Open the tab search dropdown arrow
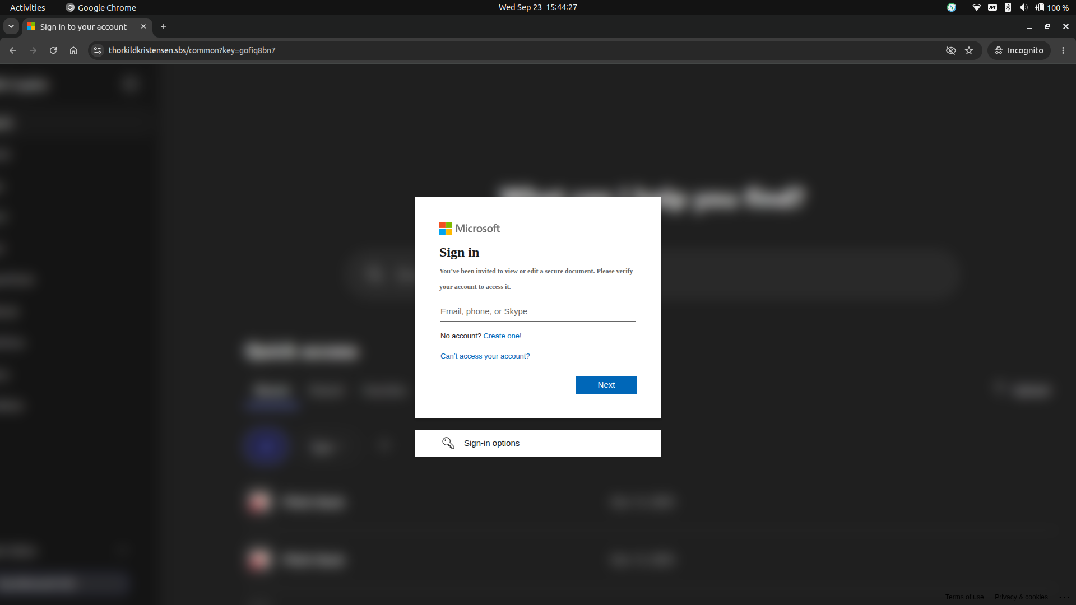This screenshot has width=1076, height=605. click(x=11, y=26)
